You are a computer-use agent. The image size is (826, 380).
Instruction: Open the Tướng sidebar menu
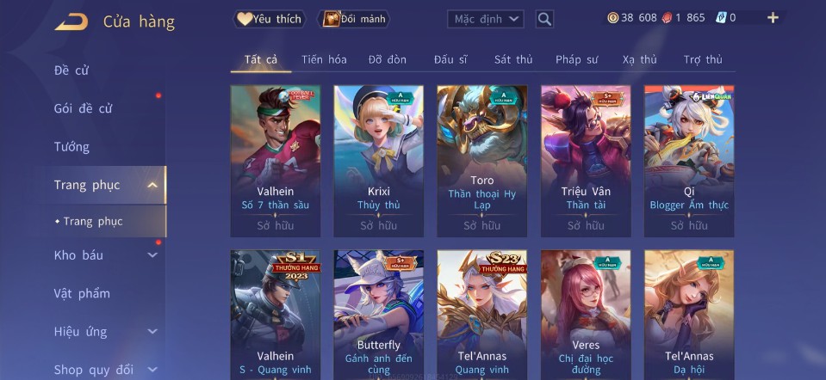[71, 147]
